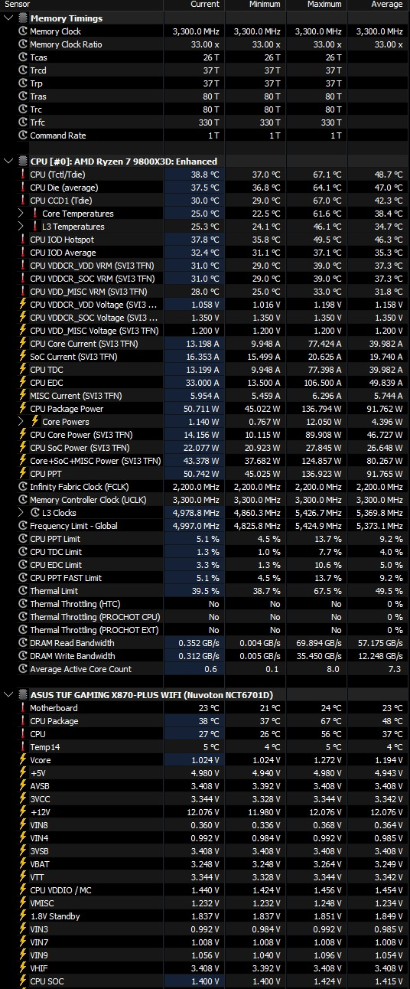Select Thermal Throttling (PROCHOT EXT) row
410x989 pixels.
(205, 630)
